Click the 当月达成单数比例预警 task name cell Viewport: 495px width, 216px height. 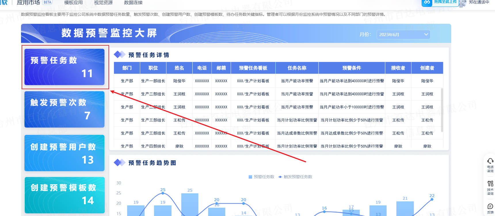coord(297,133)
